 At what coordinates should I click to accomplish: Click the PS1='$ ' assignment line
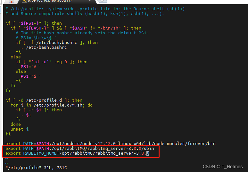pyautogui.click(x=31, y=76)
